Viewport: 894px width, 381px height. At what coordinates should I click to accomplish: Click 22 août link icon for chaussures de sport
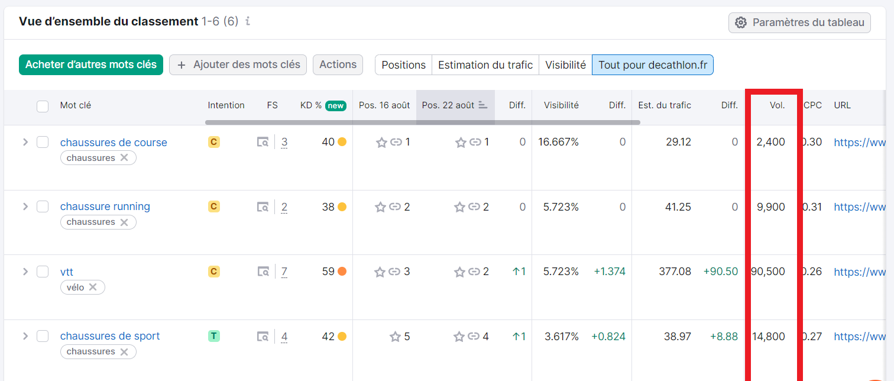tap(474, 336)
